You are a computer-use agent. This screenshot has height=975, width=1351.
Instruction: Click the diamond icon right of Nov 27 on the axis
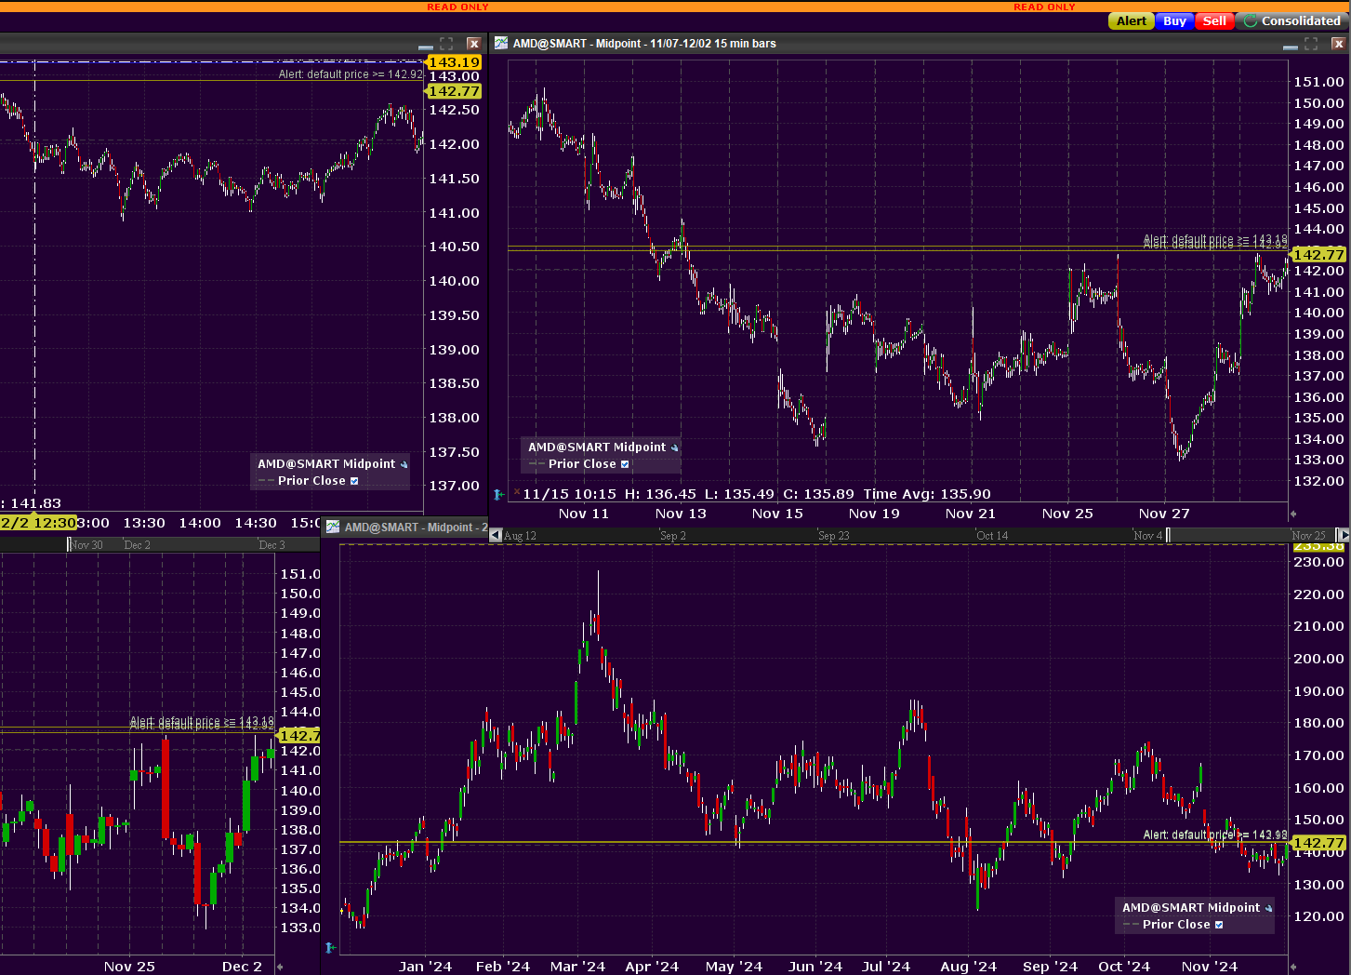[x=1292, y=514]
